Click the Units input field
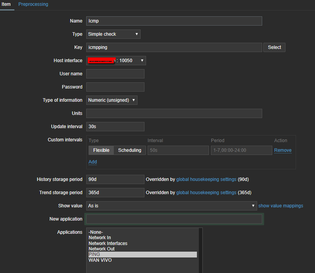Image resolution: width=315 pixels, height=273 pixels. tap(174, 113)
